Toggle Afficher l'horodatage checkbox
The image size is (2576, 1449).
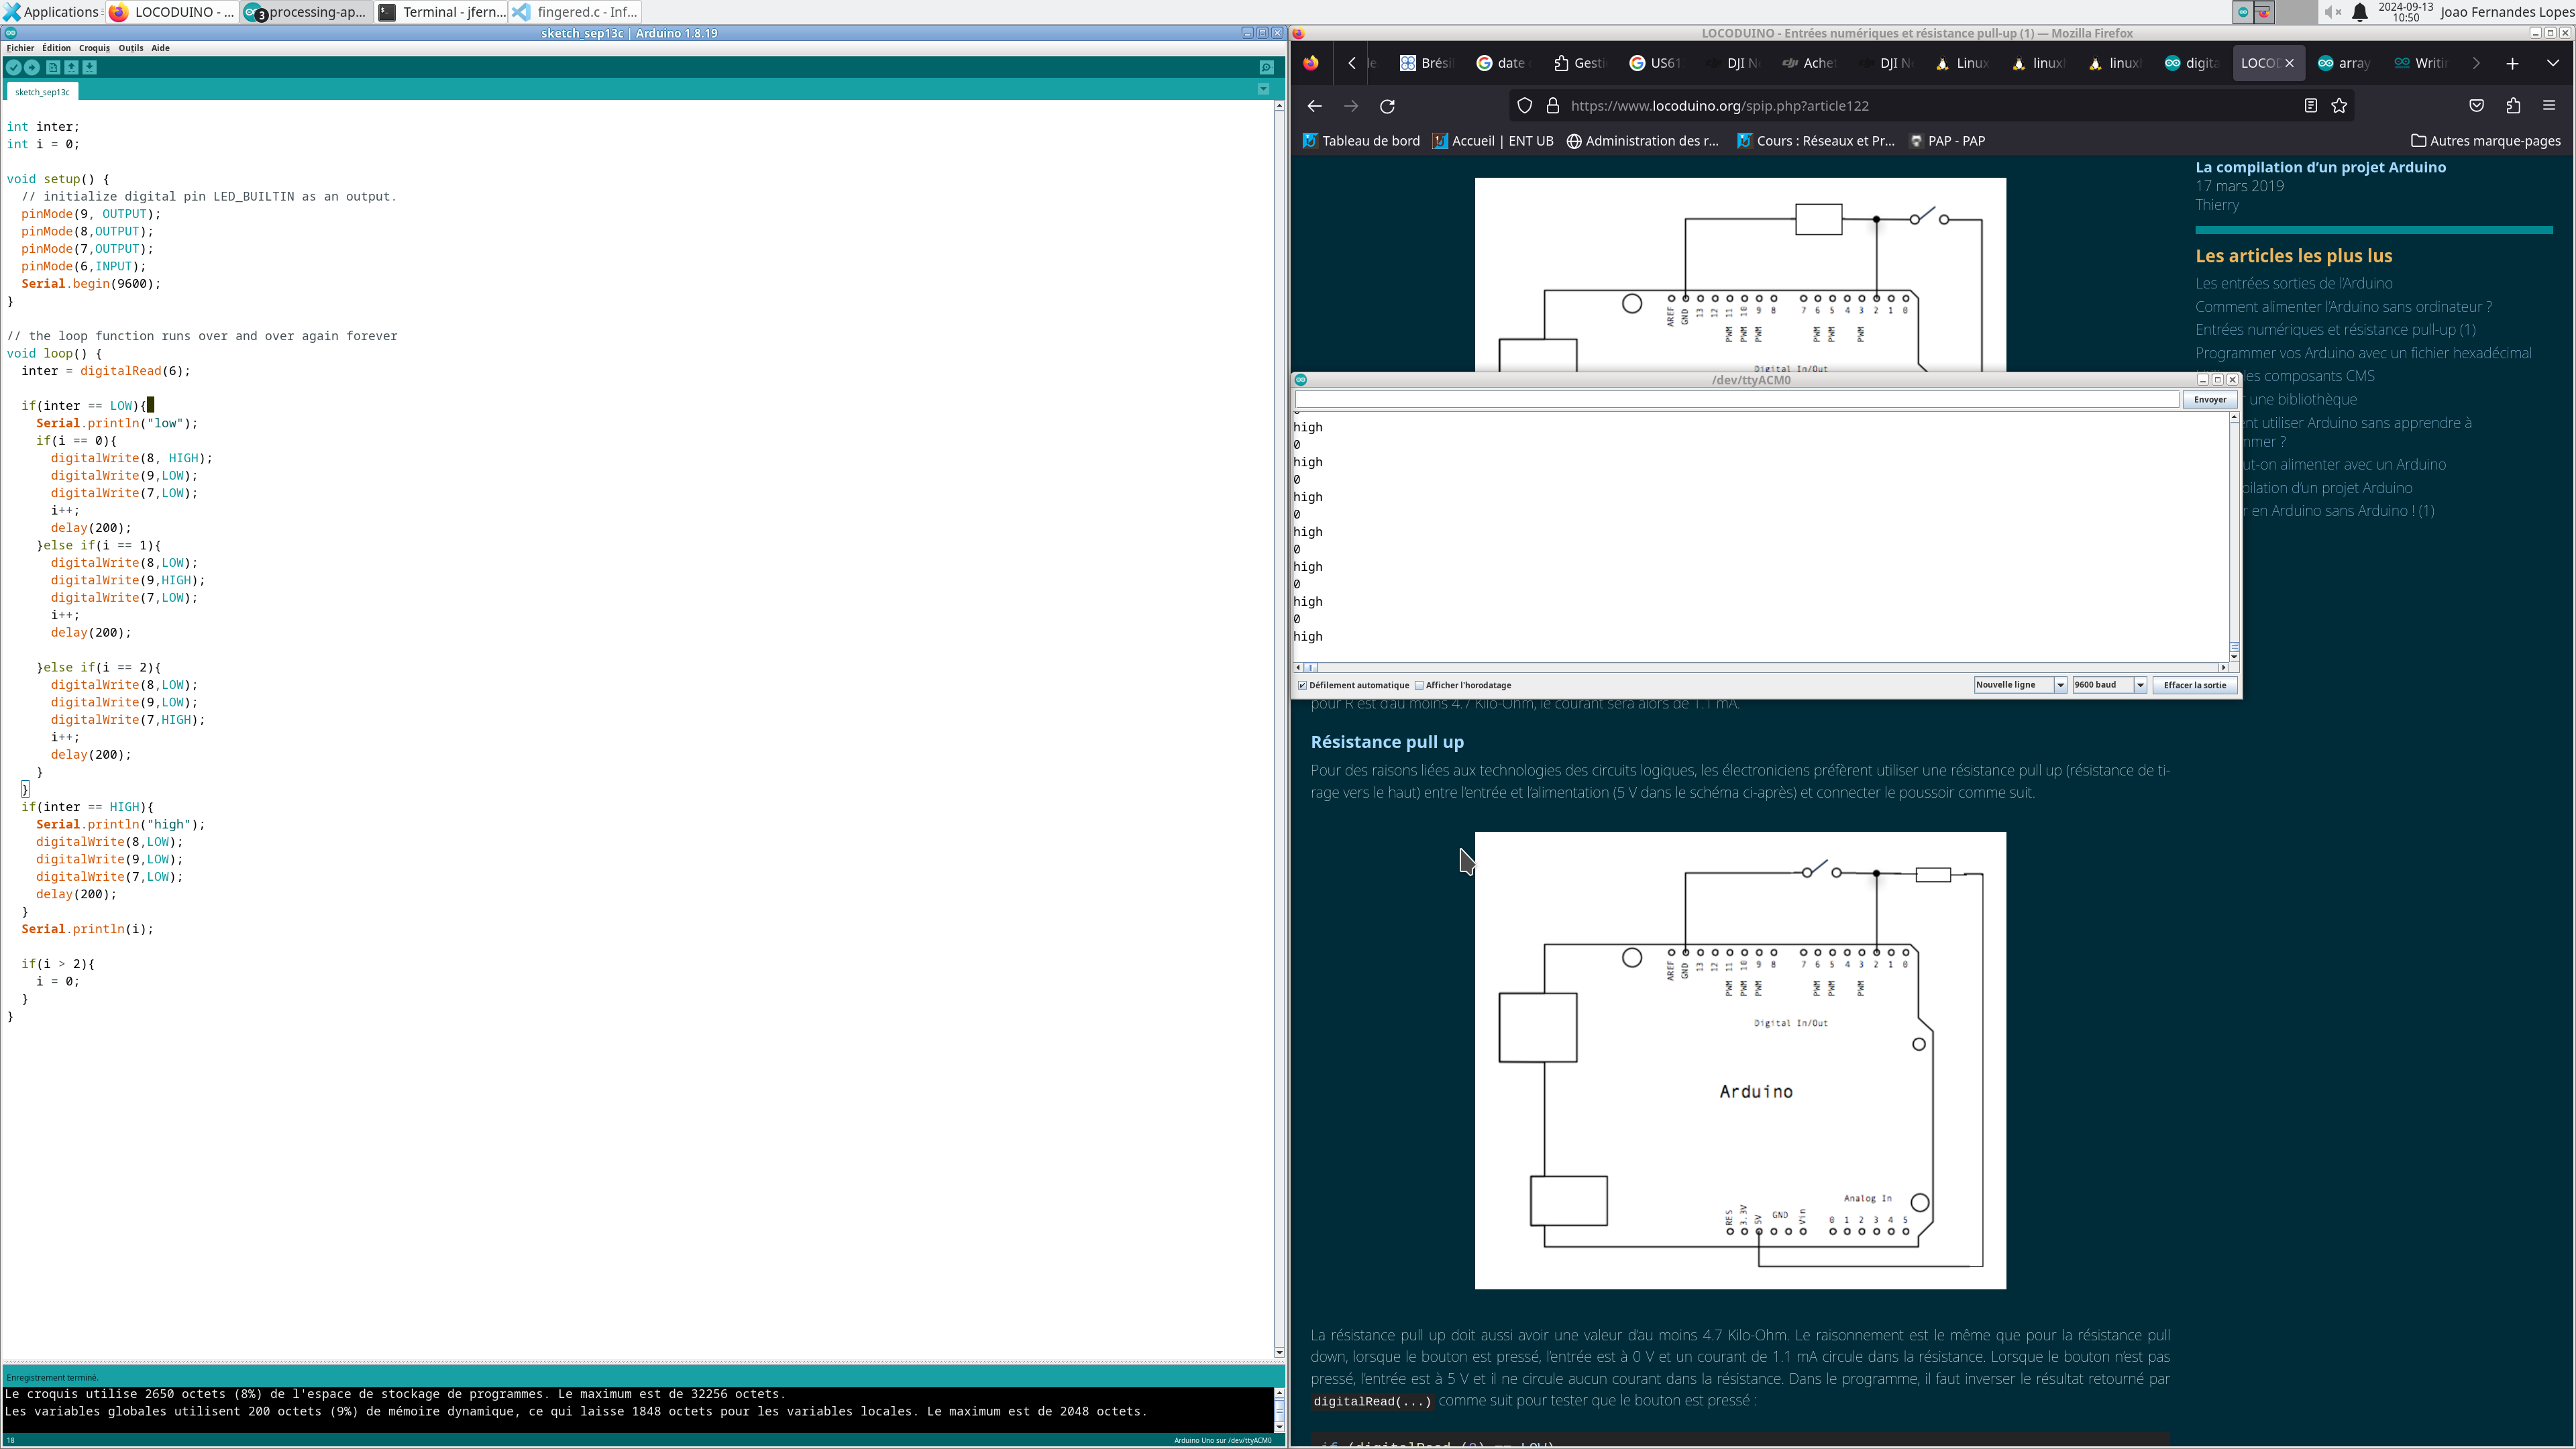click(1419, 685)
